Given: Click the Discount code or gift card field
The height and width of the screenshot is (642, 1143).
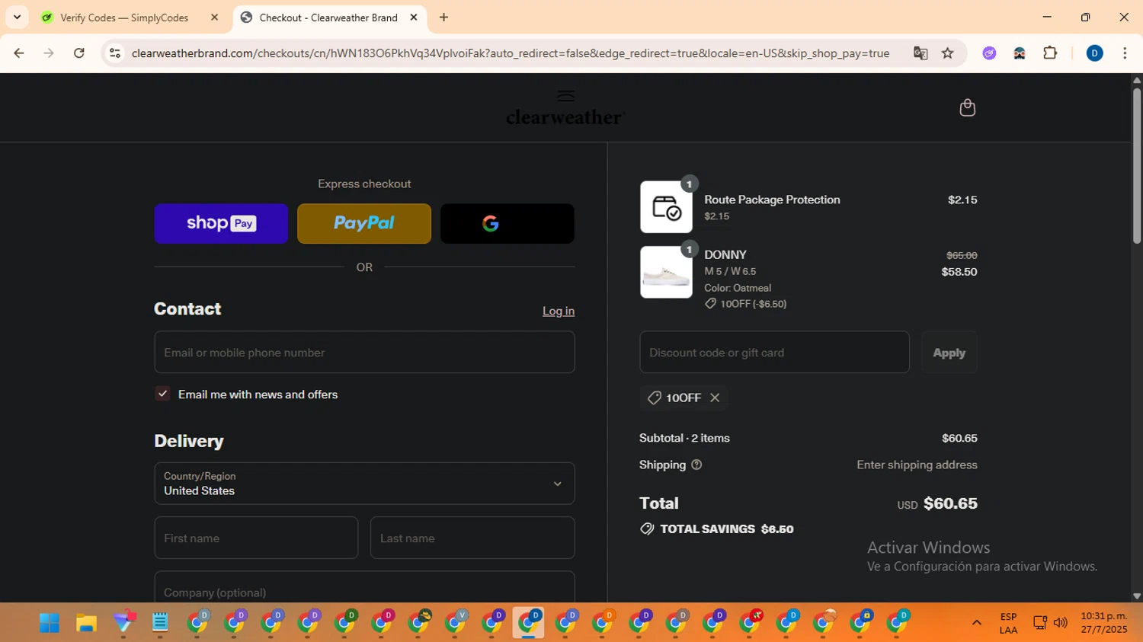Looking at the screenshot, I should coord(774,352).
